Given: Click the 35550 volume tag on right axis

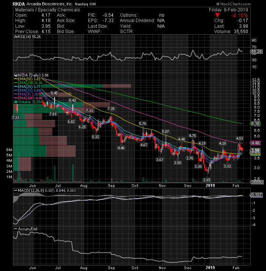Looking at the screenshot, I should [257, 182].
